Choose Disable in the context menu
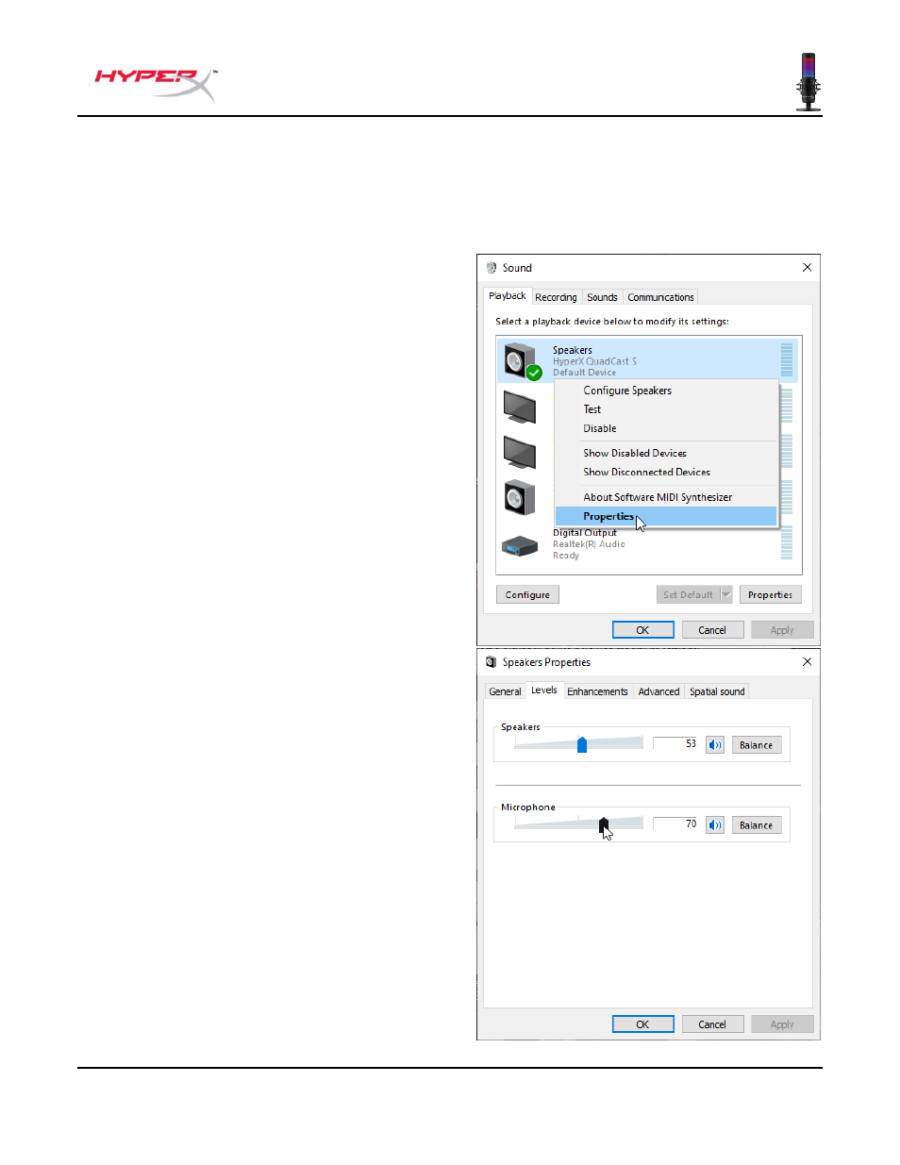The width and height of the screenshot is (900, 1165). [665, 428]
